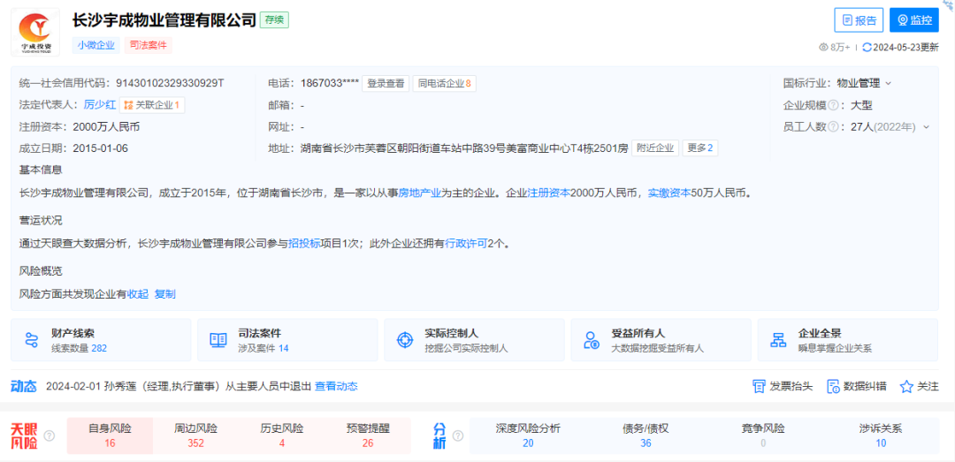
Task: Open the 报告 report button
Action: coord(859,20)
